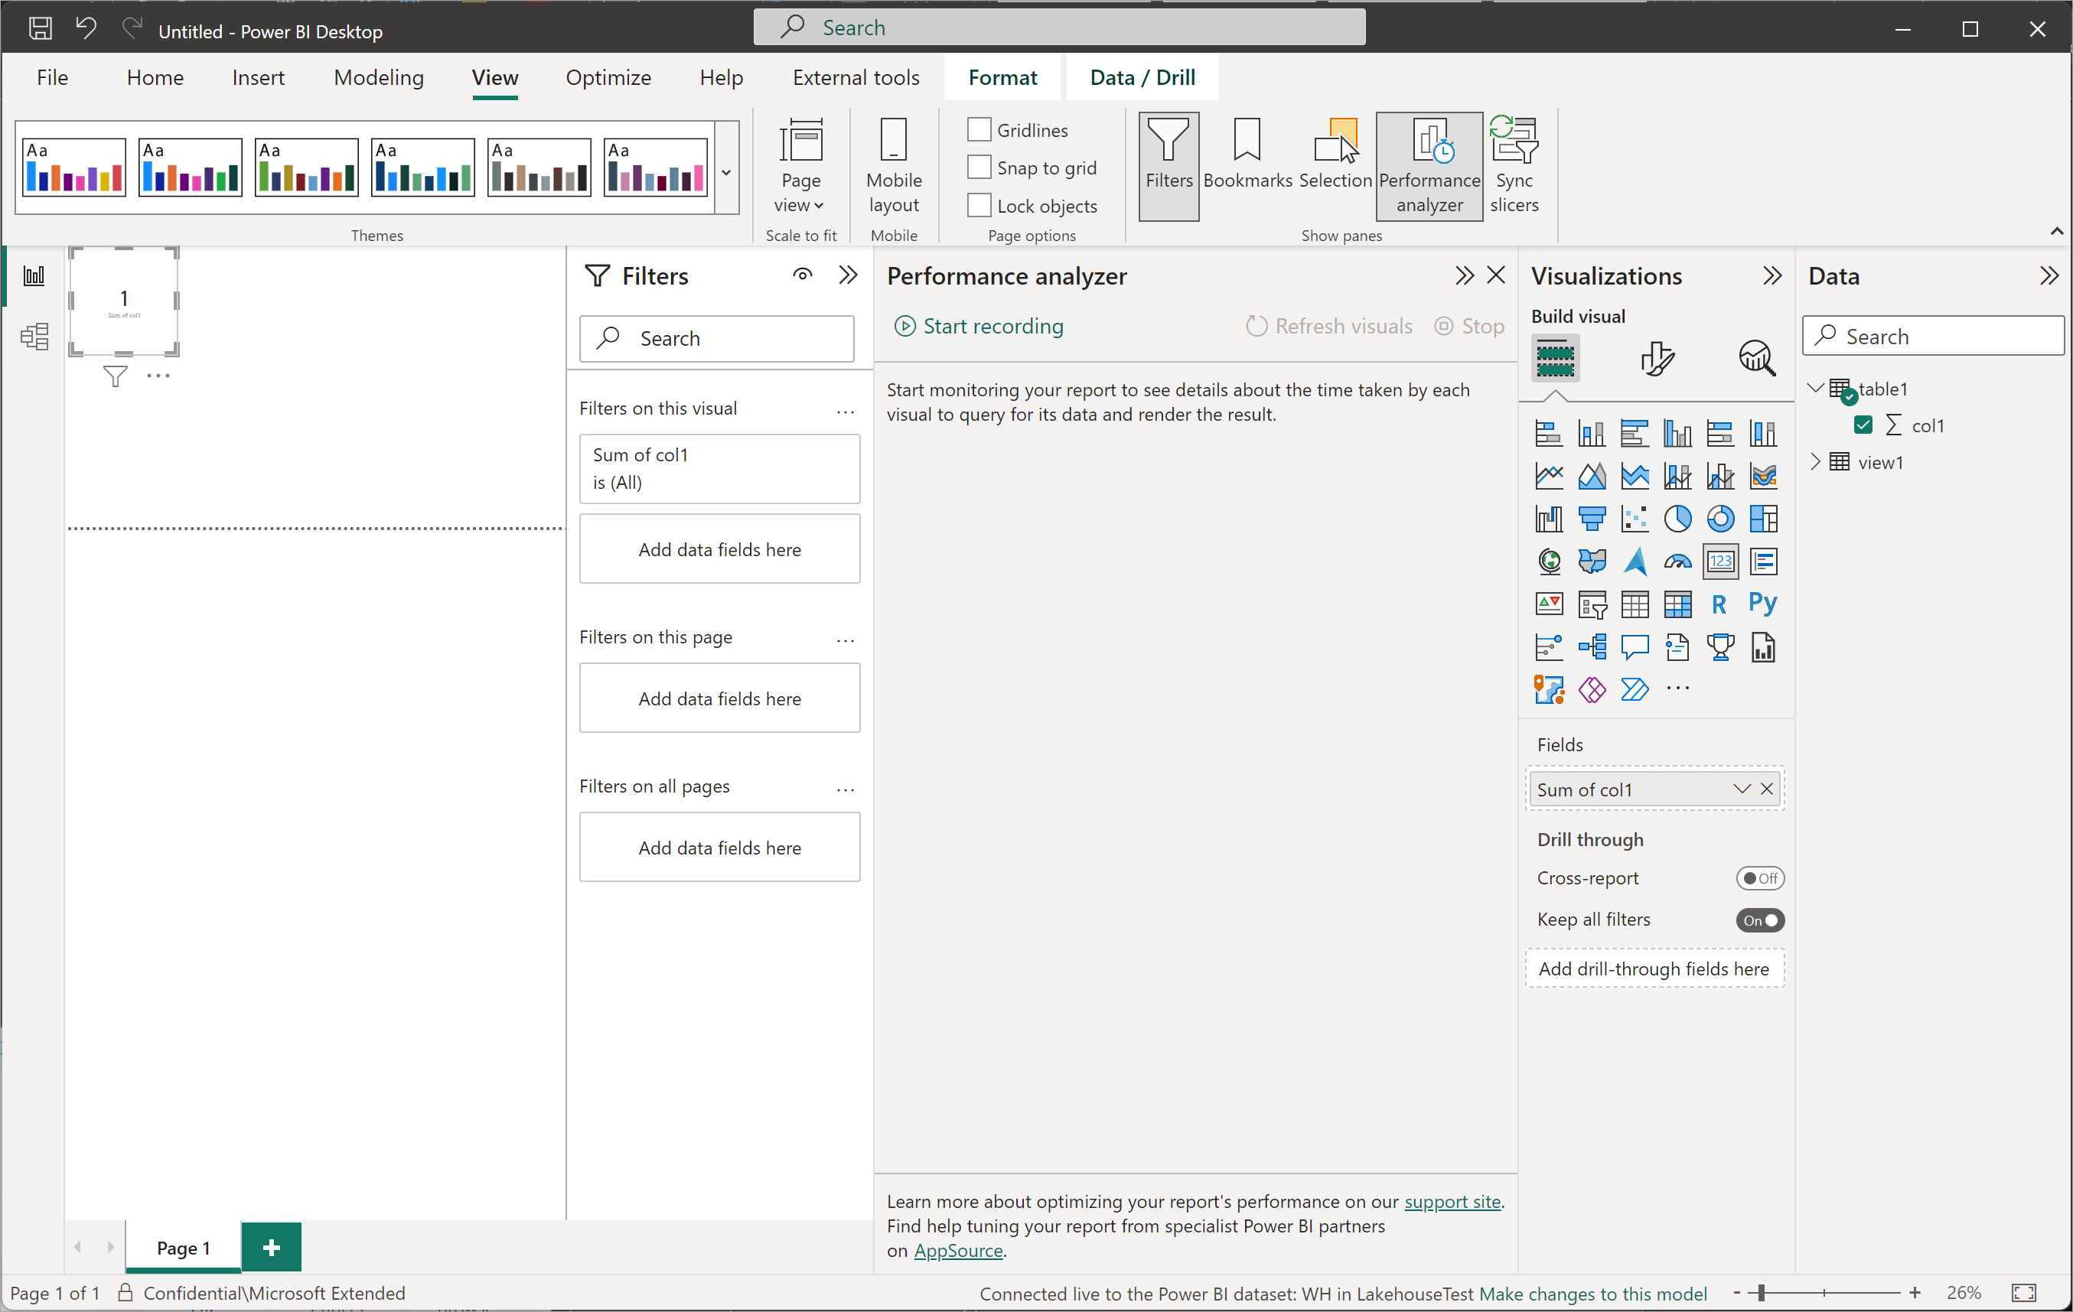
Task: Disable Keep all filters toggle
Action: (1758, 920)
